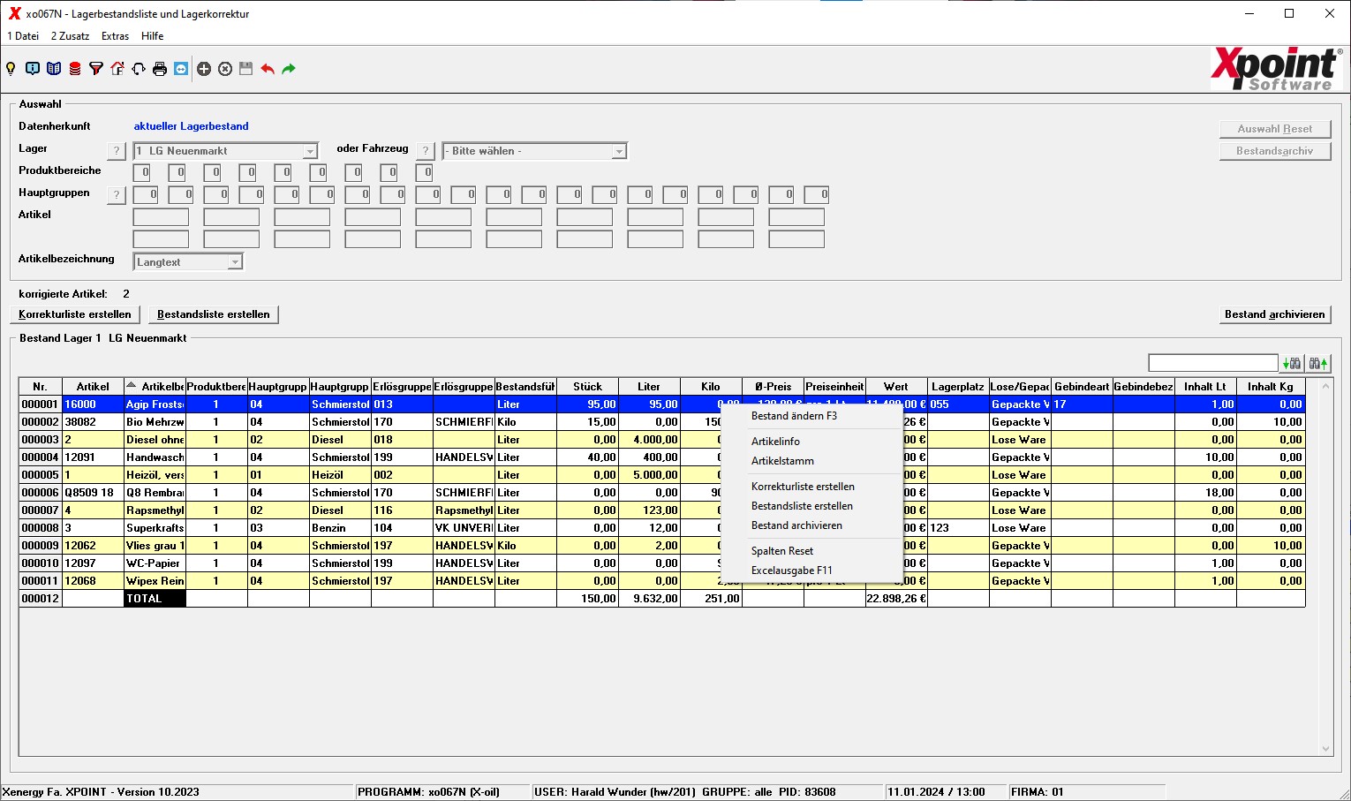This screenshot has height=801, width=1351.
Task: Click the first Artikel input field
Action: [161, 217]
